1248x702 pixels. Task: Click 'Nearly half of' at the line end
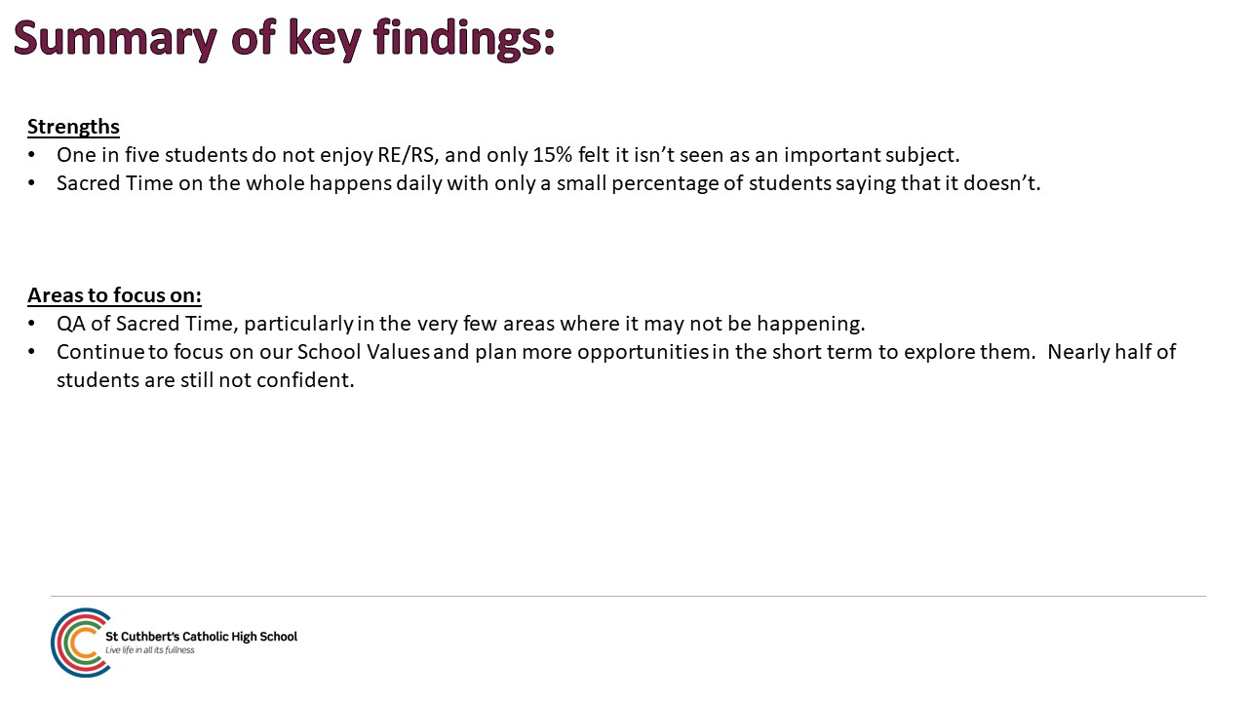pos(1112,352)
